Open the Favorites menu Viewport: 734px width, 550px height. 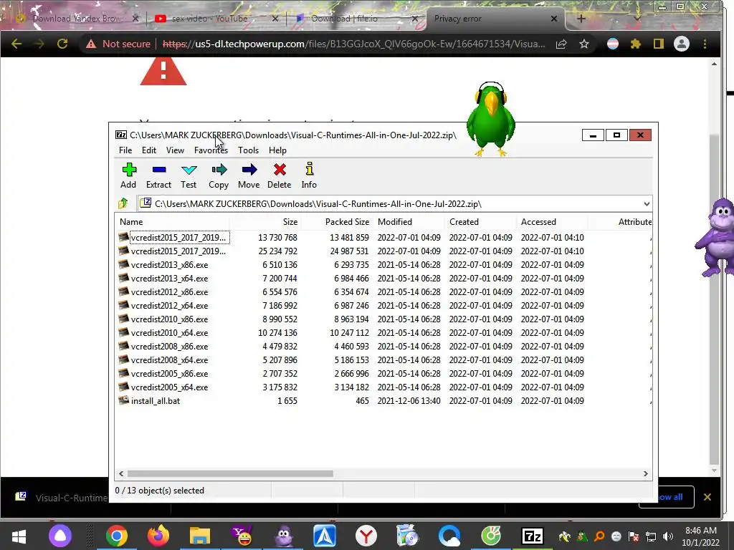point(211,150)
